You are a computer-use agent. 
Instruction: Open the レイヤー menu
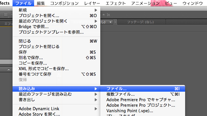92,3
